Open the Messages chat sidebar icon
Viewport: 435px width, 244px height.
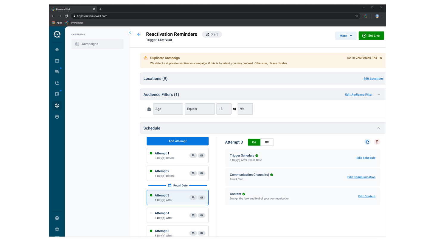[x=57, y=72]
